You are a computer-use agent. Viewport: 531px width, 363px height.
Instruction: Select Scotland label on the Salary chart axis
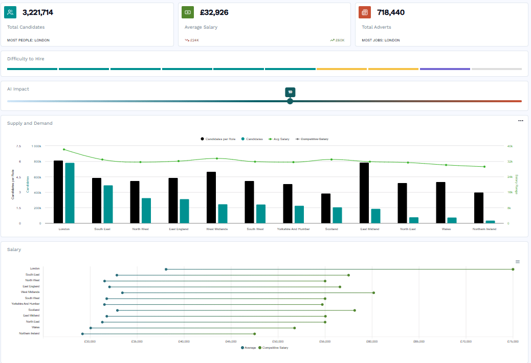pos(34,309)
